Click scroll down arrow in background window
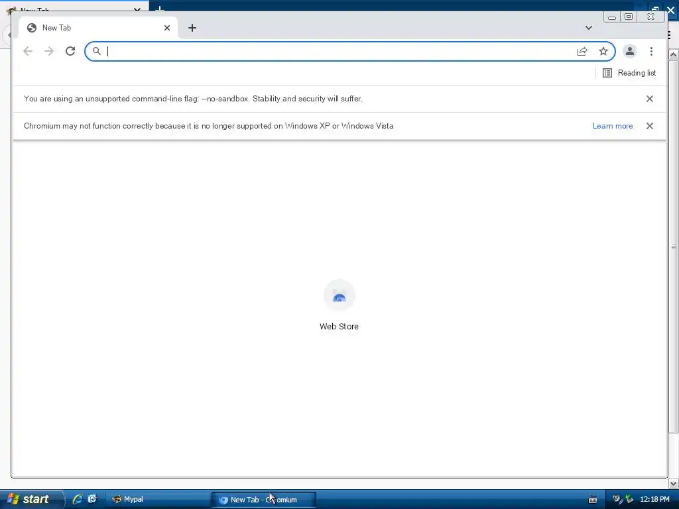The height and width of the screenshot is (509, 679). click(x=674, y=483)
